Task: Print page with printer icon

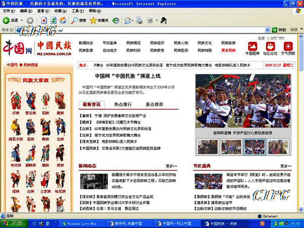Action: click(139, 20)
